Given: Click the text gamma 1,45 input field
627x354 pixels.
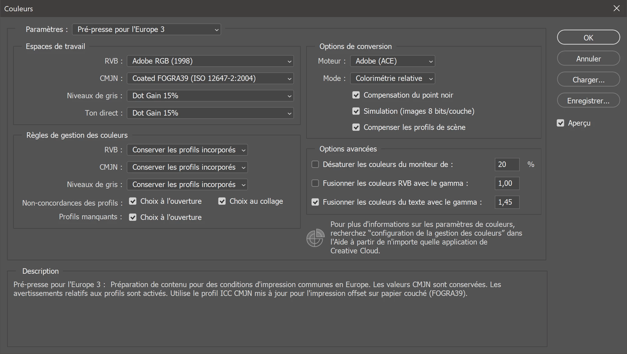Looking at the screenshot, I should [x=507, y=202].
